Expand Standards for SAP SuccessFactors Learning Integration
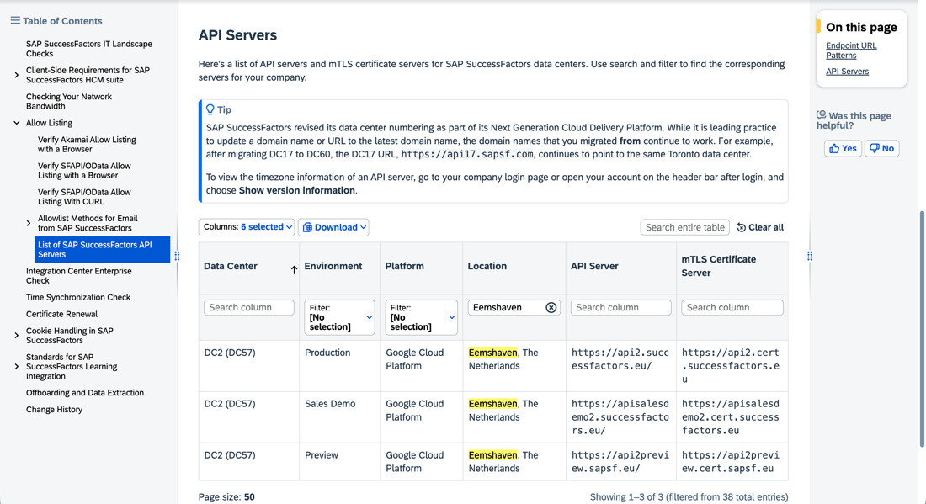926x504 pixels. coord(17,367)
